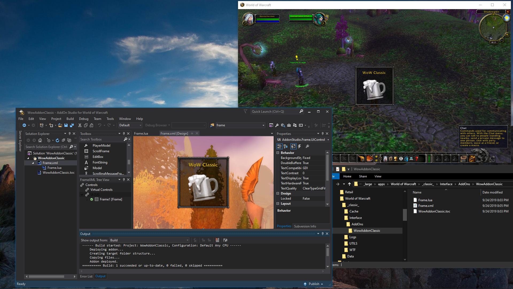This screenshot has height=289, width=513.
Task: Click the World of Warcraft minimap sun icon
Action: [507, 18]
